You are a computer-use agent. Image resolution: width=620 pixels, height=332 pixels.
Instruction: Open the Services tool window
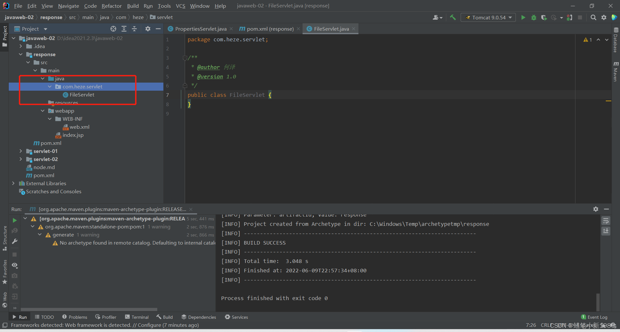[x=236, y=317]
